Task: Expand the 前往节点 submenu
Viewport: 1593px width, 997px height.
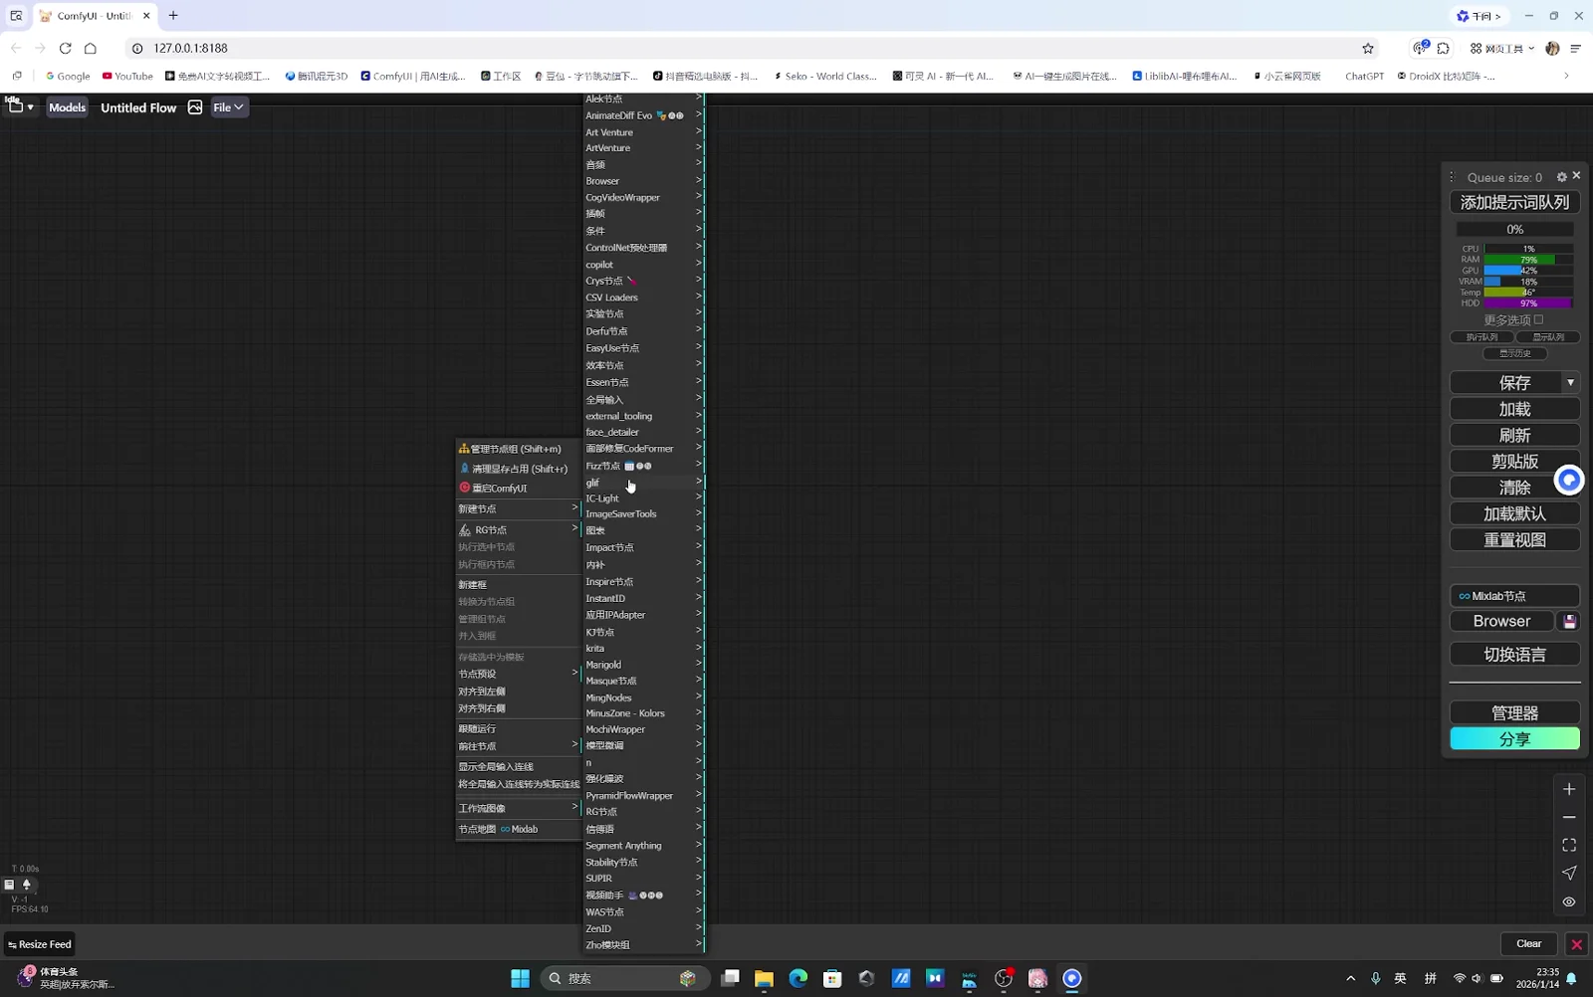Action: (x=518, y=746)
